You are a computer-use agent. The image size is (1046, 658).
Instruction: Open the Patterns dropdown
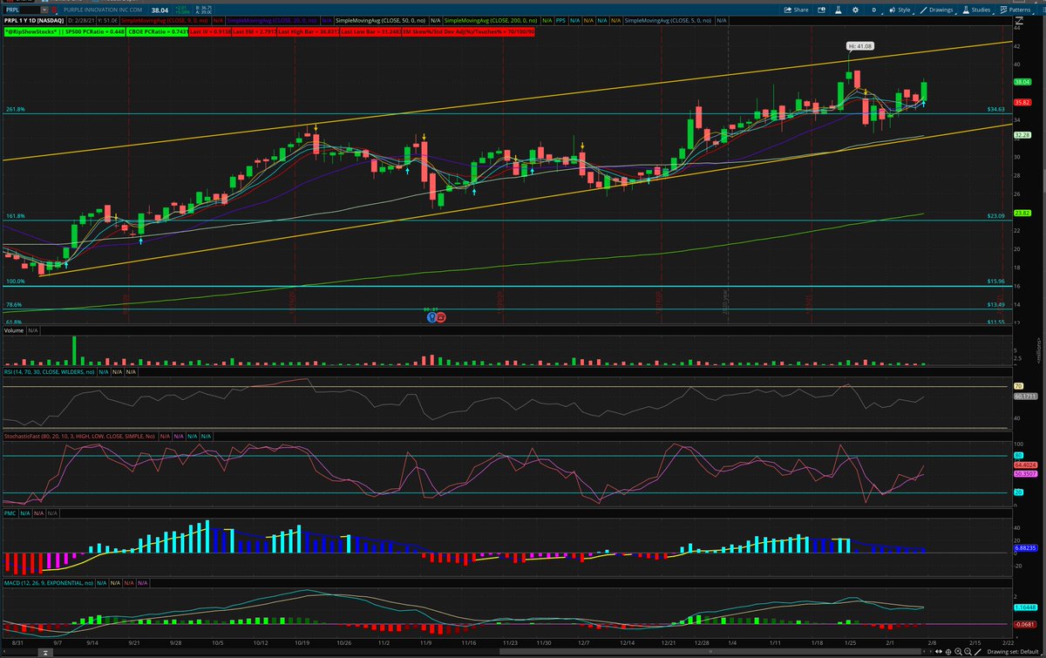1016,10
